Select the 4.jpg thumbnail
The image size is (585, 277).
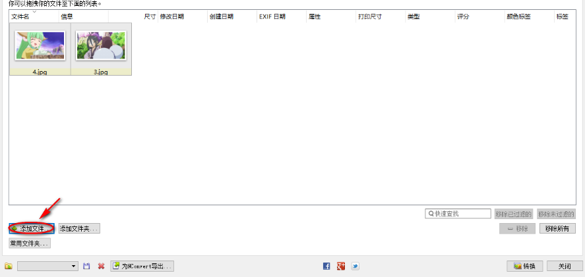point(40,45)
